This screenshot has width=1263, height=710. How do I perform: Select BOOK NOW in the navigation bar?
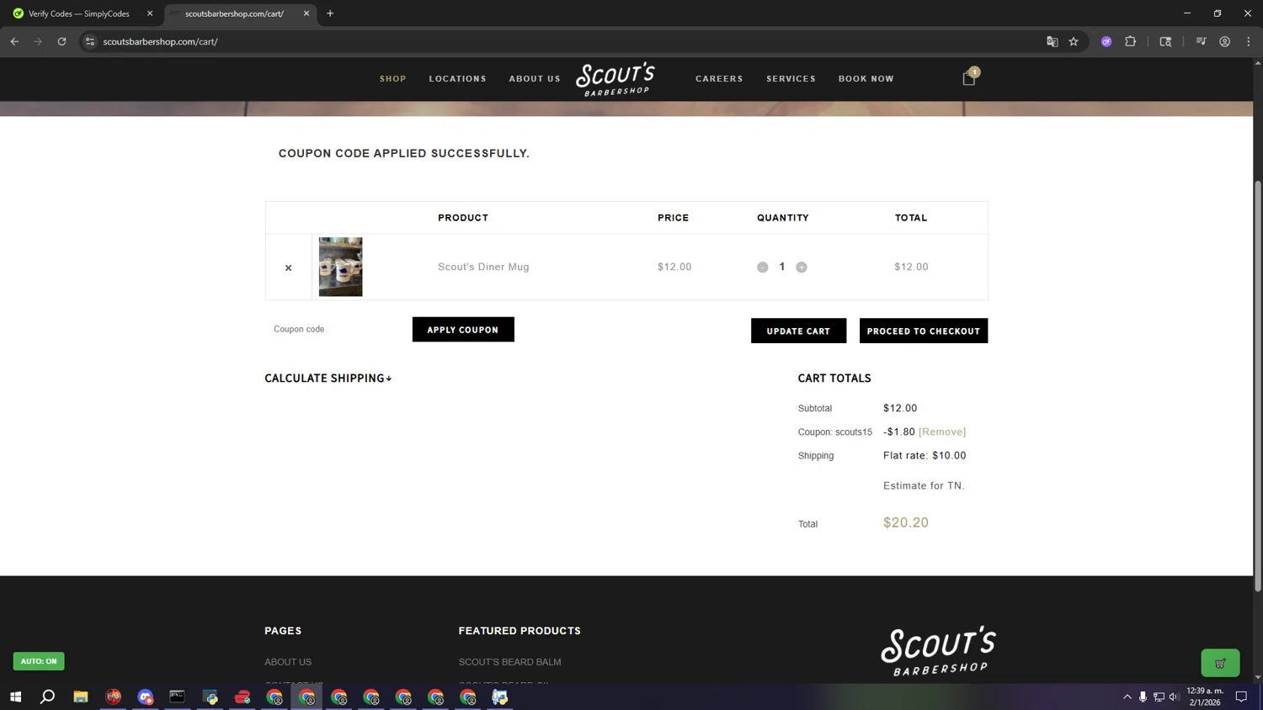[x=866, y=79]
